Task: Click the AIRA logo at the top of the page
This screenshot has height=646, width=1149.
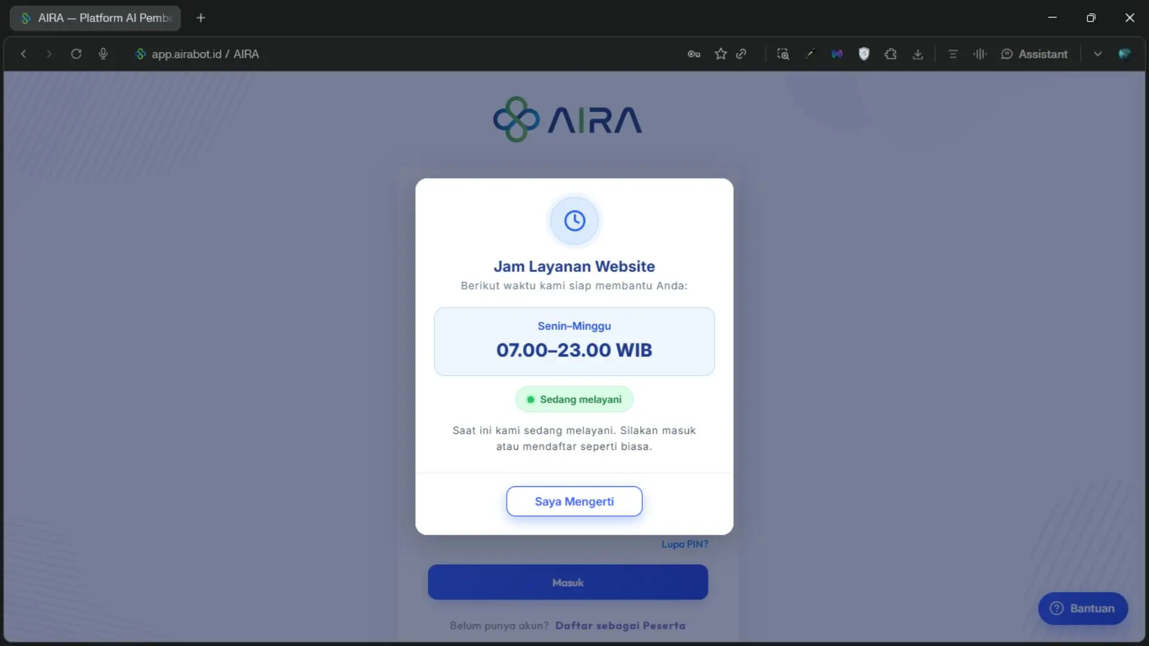Action: pyautogui.click(x=567, y=120)
